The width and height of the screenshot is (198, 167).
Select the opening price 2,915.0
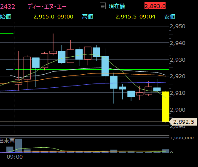coord(44,17)
